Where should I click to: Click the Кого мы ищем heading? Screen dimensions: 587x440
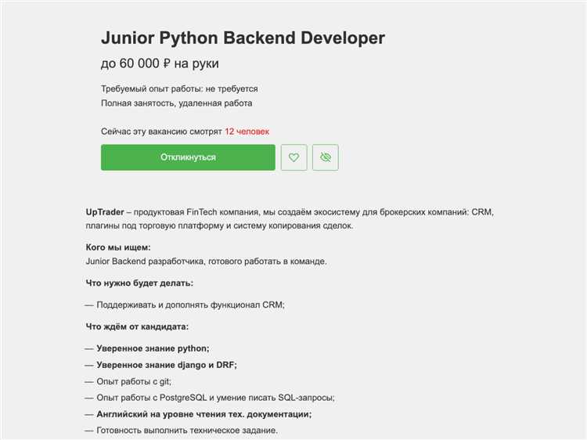118,247
